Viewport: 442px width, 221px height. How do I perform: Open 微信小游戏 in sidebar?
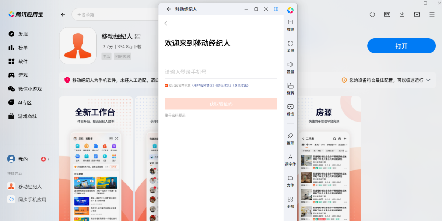(x=25, y=89)
